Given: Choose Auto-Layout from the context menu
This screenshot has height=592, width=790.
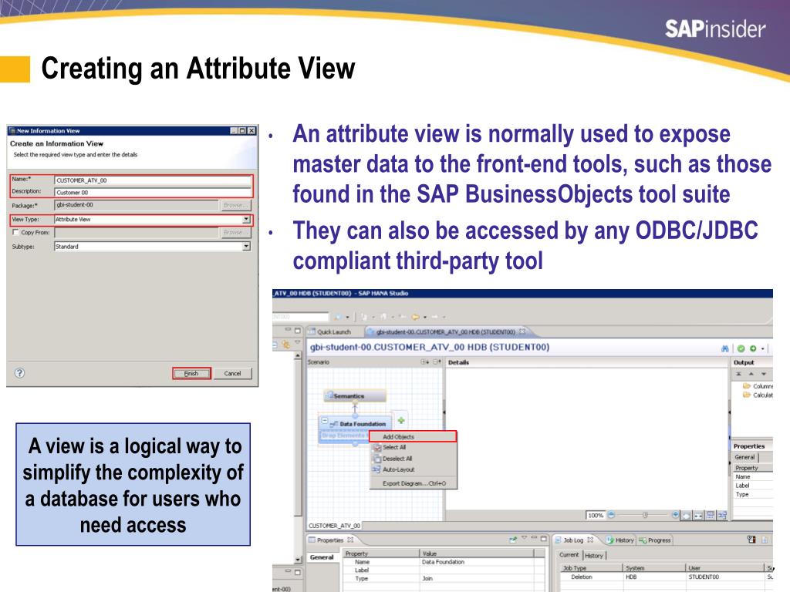Looking at the screenshot, I should coord(414,469).
